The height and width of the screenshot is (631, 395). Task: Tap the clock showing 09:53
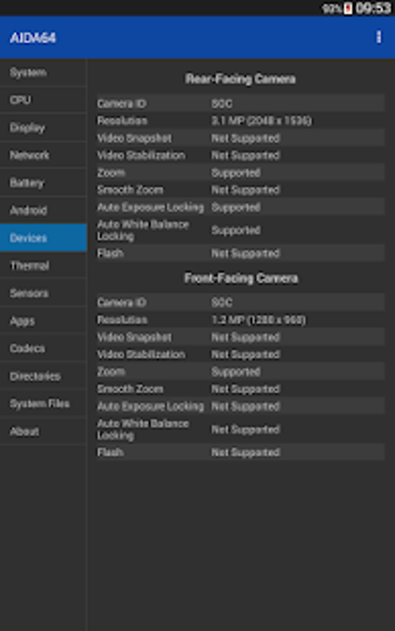pos(373,8)
